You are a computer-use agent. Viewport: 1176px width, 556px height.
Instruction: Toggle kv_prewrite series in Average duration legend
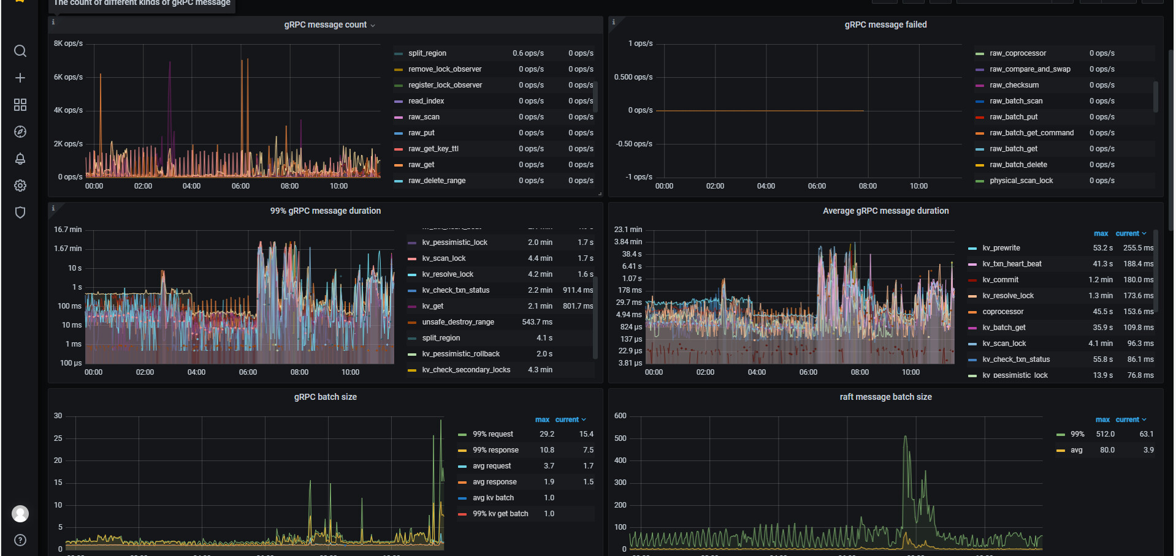point(1001,248)
